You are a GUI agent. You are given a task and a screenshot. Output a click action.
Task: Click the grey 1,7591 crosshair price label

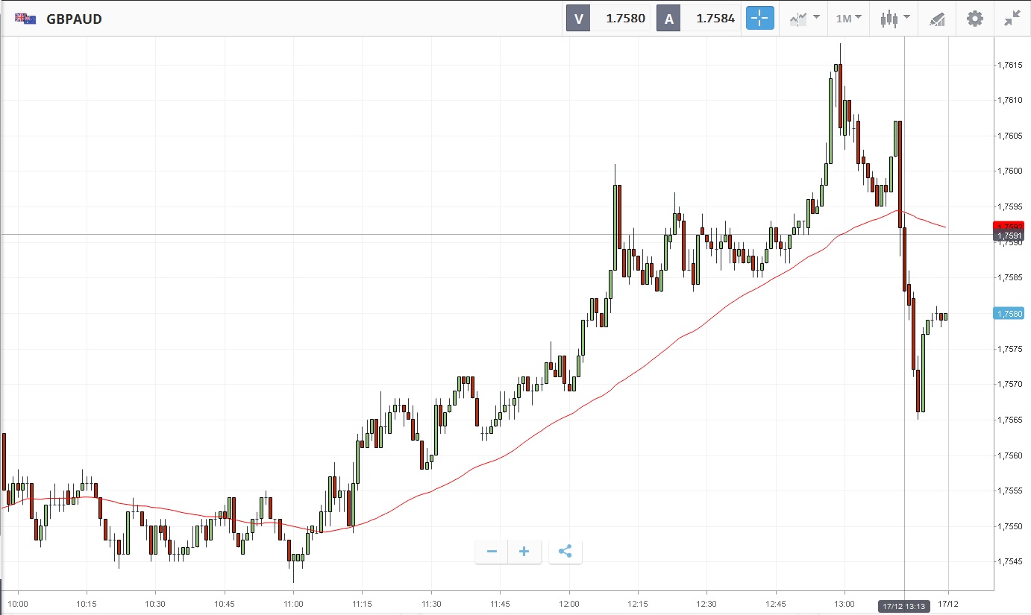pos(1009,236)
